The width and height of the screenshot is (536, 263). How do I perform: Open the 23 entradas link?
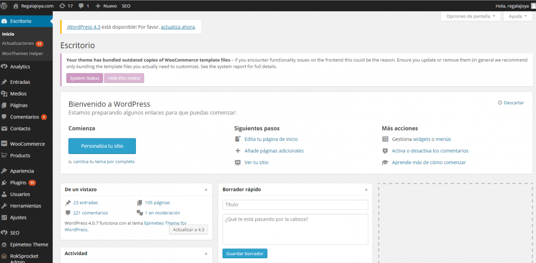pyautogui.click(x=85, y=203)
